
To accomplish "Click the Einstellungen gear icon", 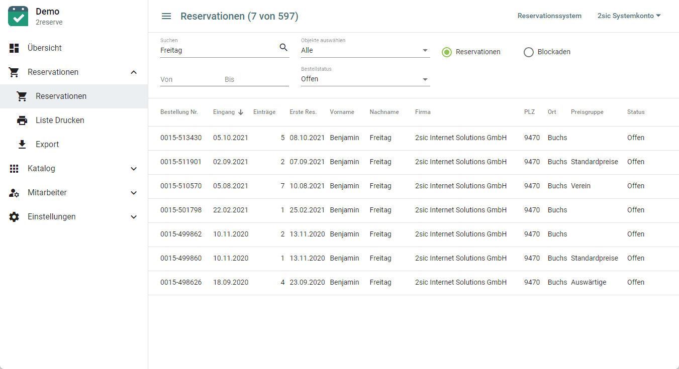I will click(14, 217).
